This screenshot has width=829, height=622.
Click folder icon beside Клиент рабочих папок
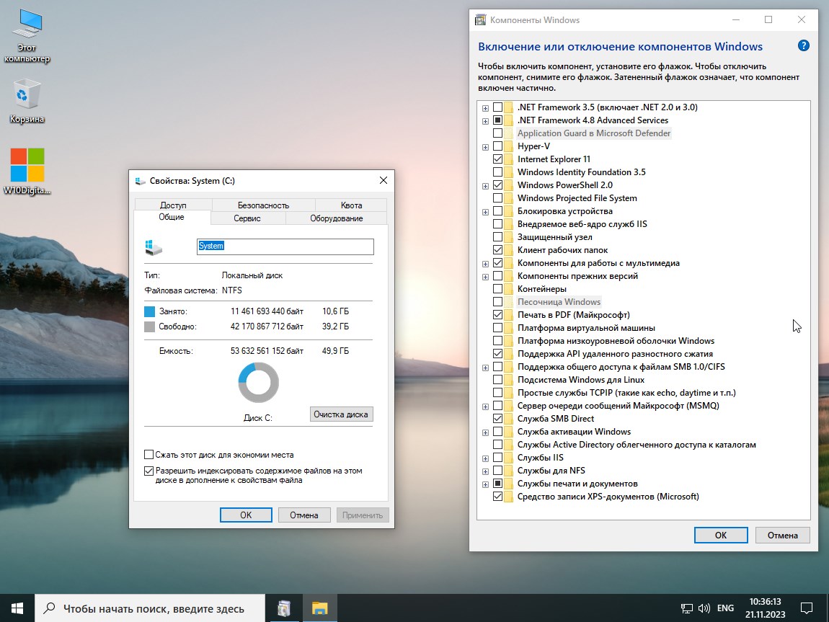(509, 250)
